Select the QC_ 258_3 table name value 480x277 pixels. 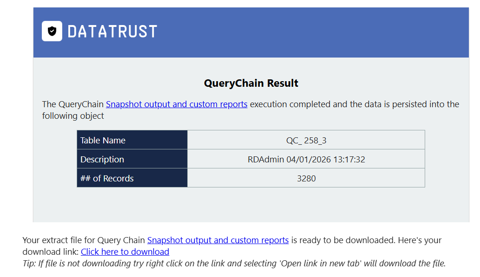pos(306,140)
